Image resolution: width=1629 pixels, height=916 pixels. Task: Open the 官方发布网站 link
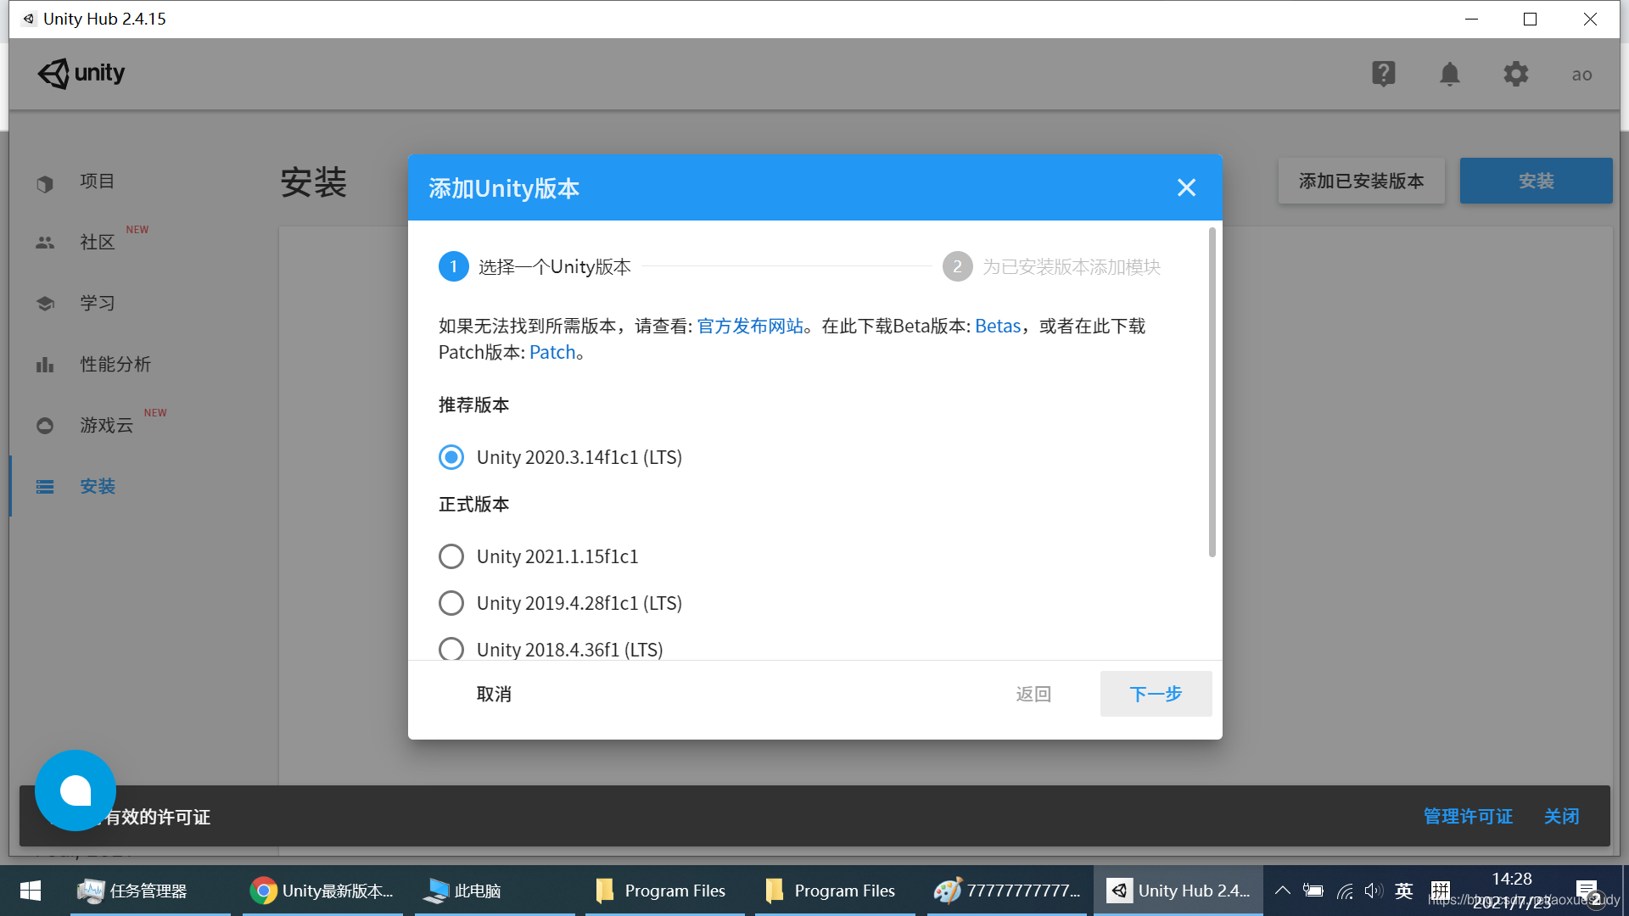(750, 326)
